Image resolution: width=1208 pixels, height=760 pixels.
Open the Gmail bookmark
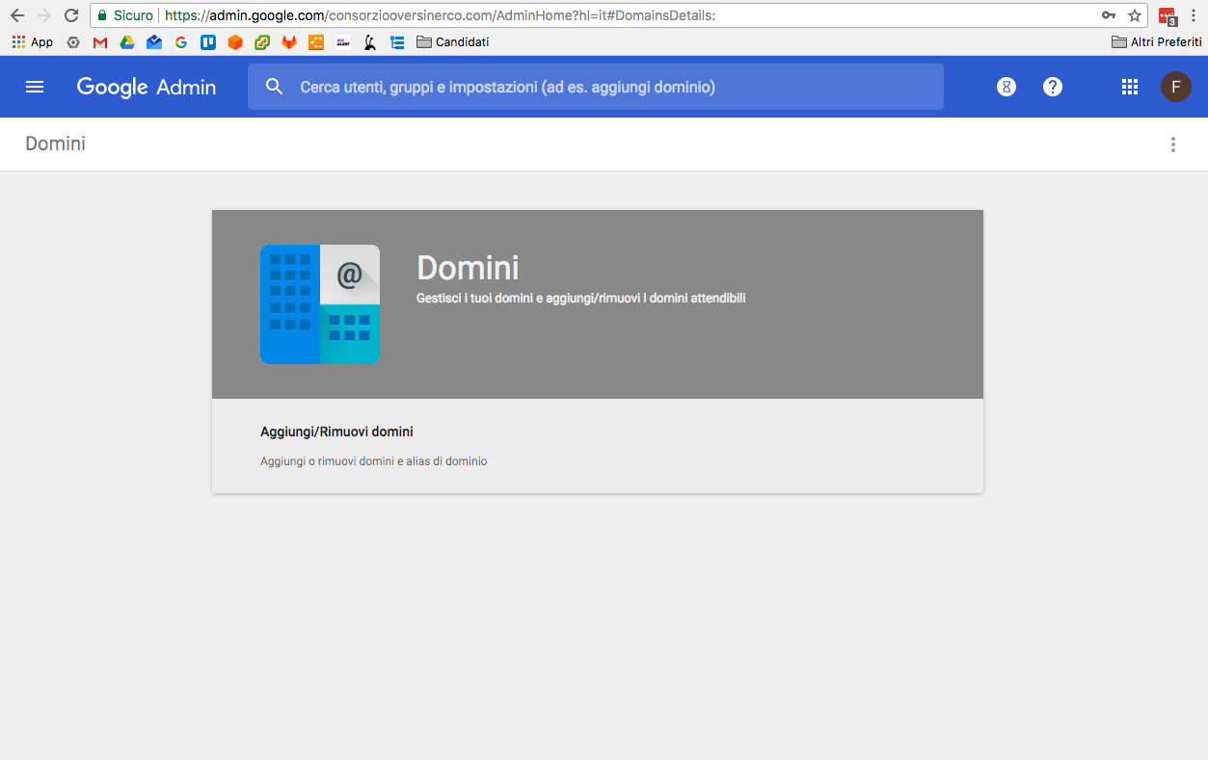[100, 42]
